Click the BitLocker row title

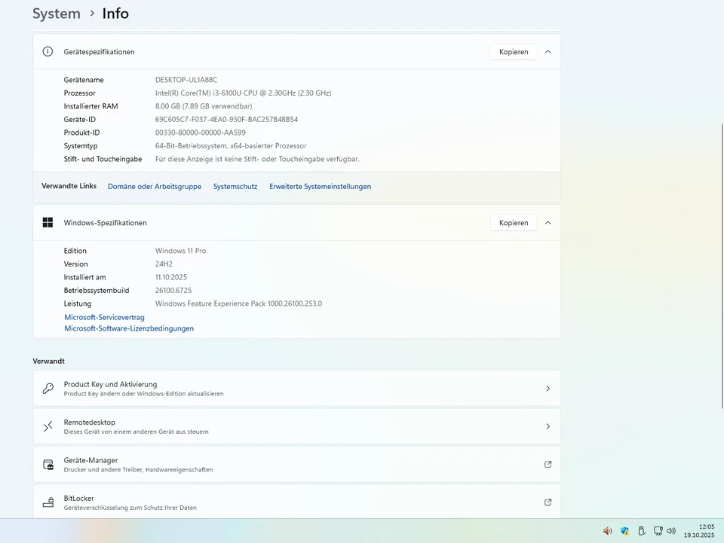coord(78,498)
